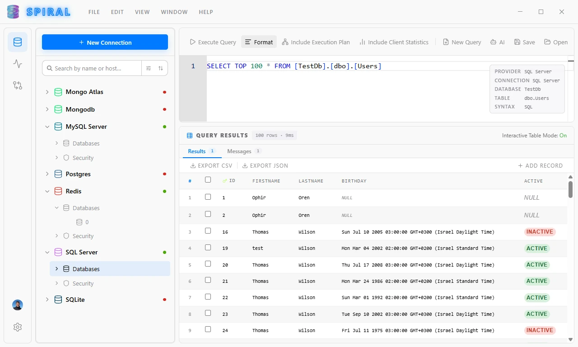578x347 pixels.
Task: Expand the SQLite connection
Action: pyautogui.click(x=47, y=300)
